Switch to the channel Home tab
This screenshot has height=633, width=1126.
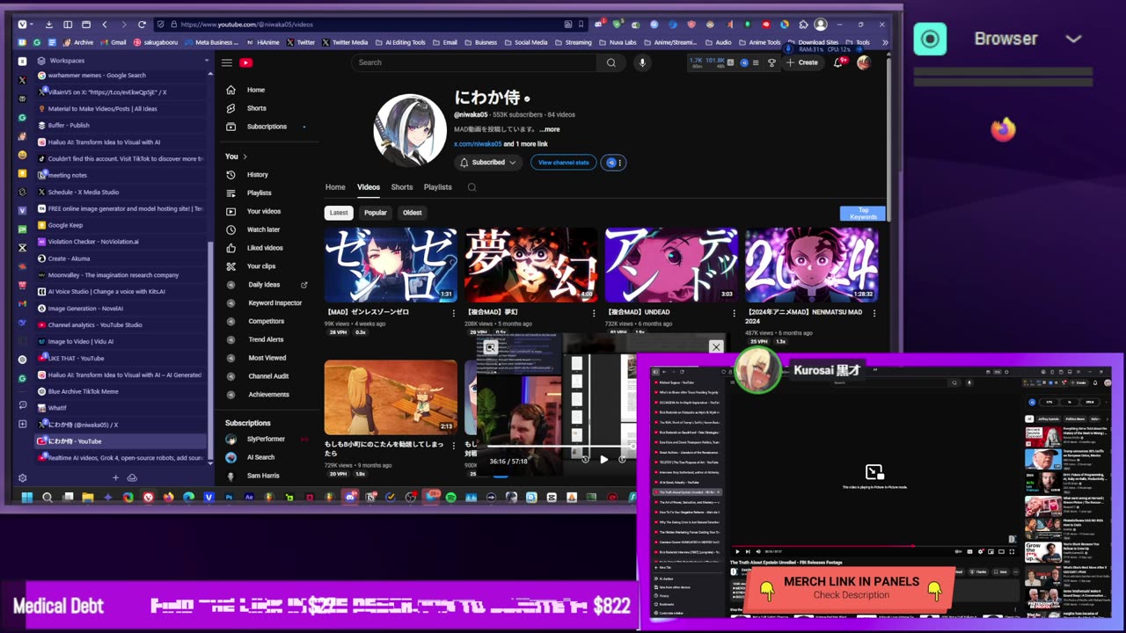(x=335, y=187)
